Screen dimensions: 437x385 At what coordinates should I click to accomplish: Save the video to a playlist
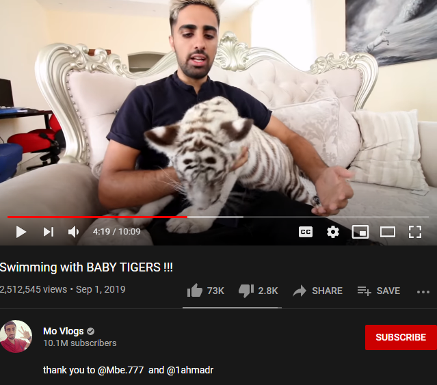tap(379, 291)
